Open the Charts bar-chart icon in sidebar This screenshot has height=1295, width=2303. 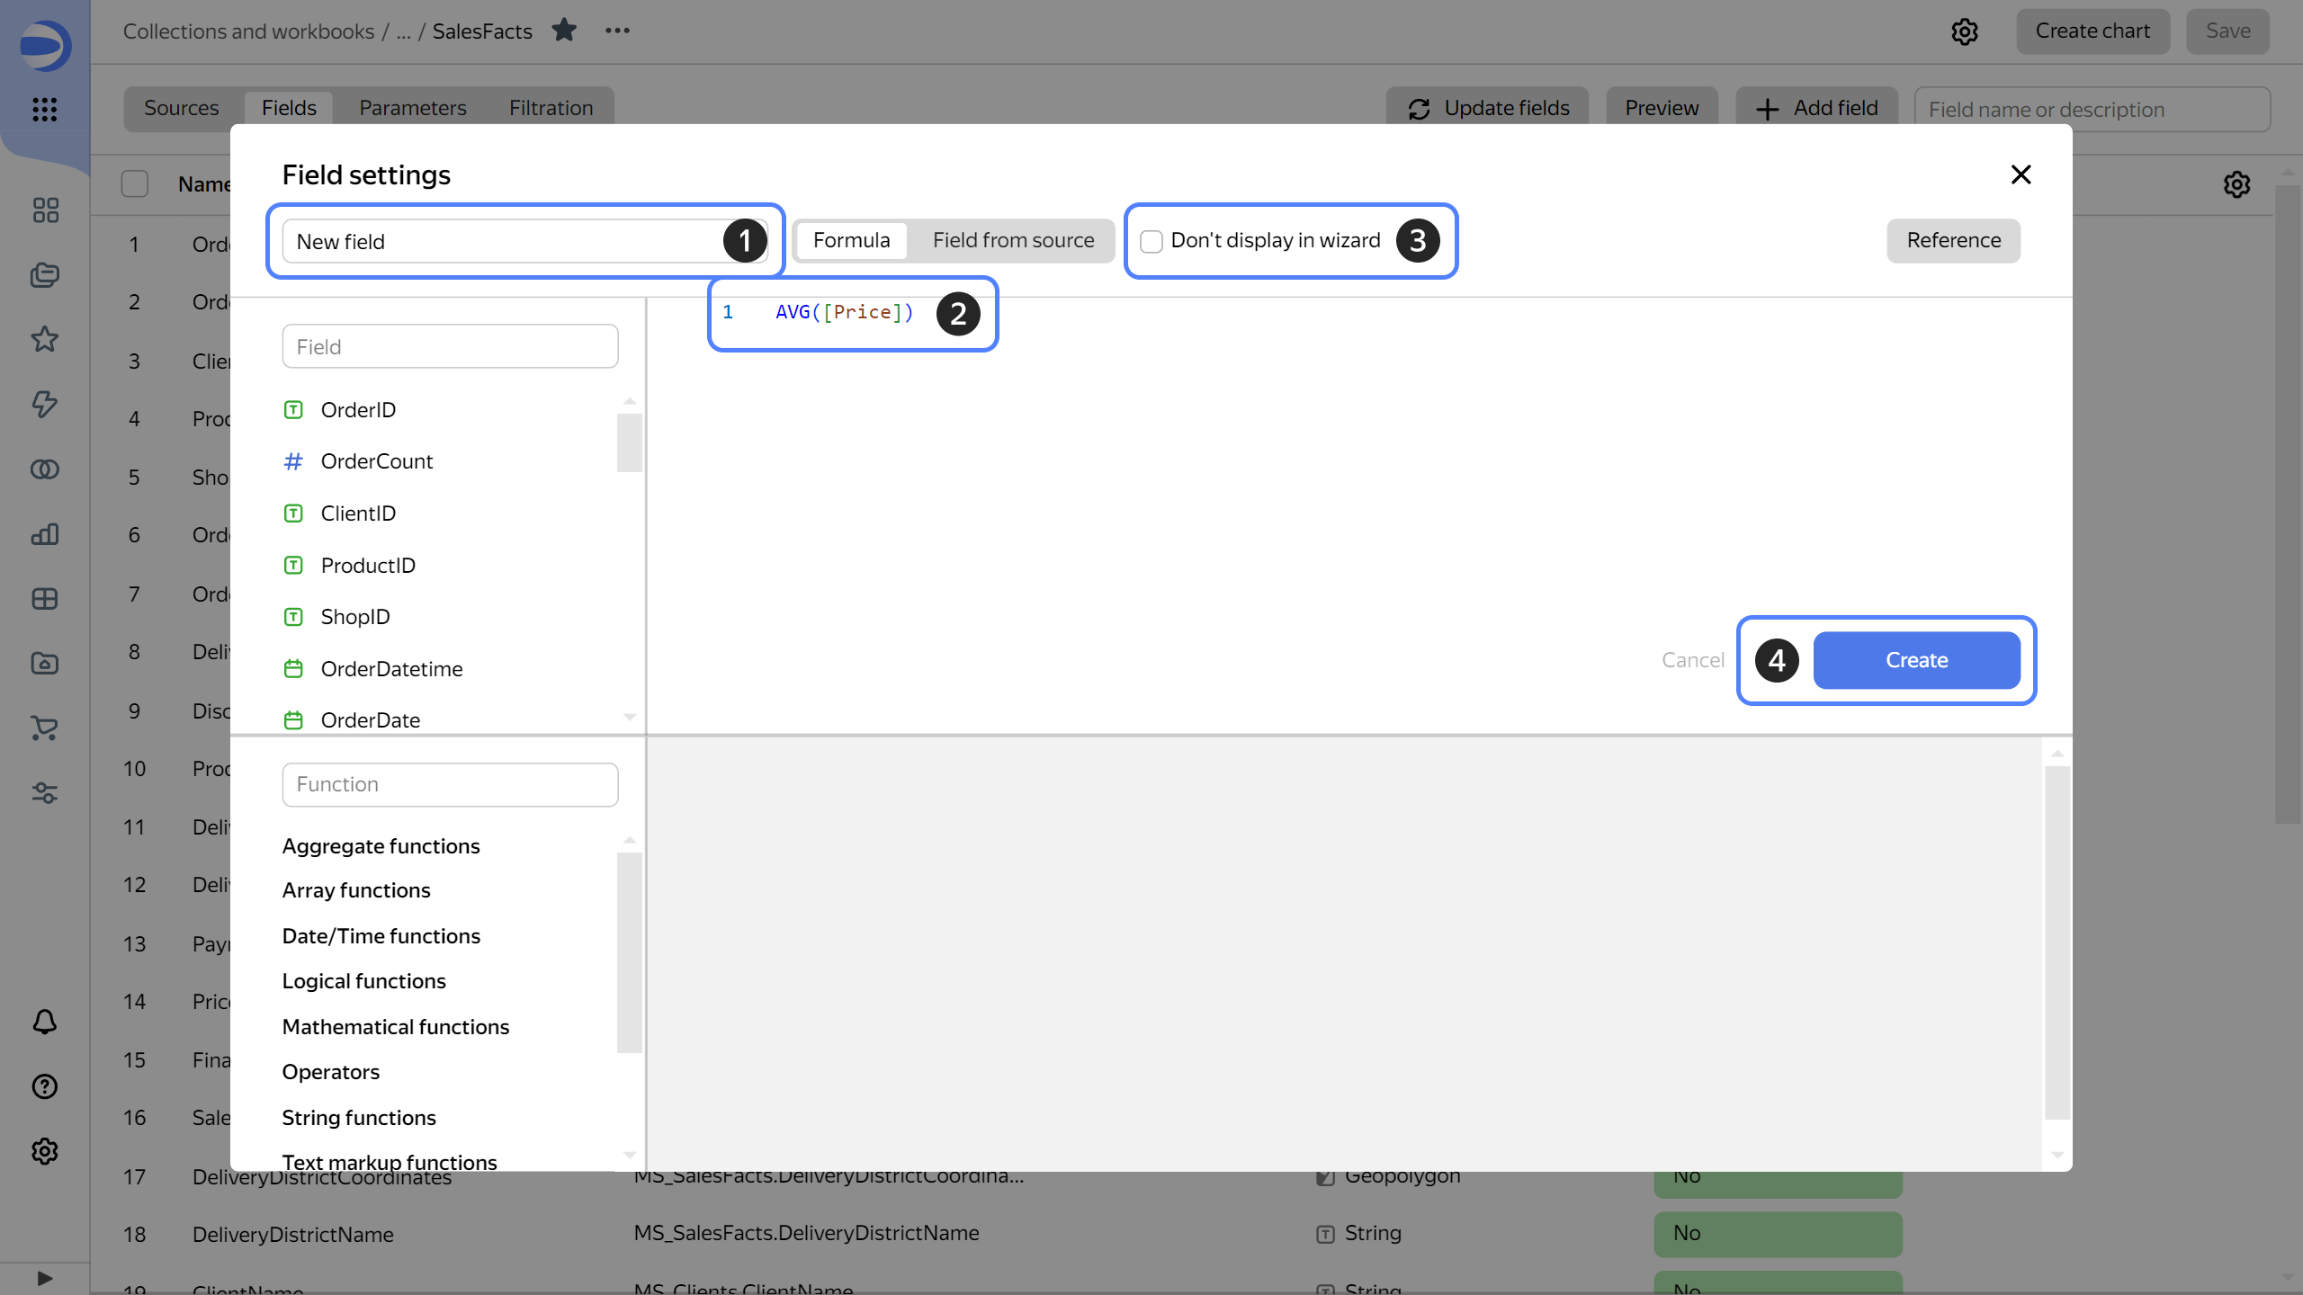[44, 534]
